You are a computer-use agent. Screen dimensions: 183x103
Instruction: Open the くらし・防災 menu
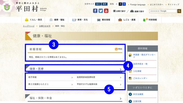33,20
